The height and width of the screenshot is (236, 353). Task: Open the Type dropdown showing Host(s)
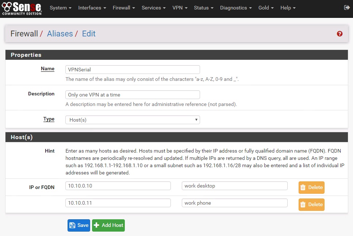tap(133, 120)
